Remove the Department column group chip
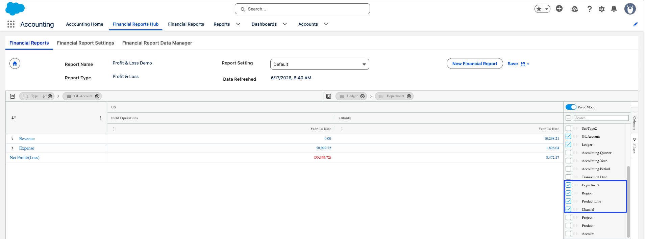Screen dimensions: 645x239 click(409, 96)
